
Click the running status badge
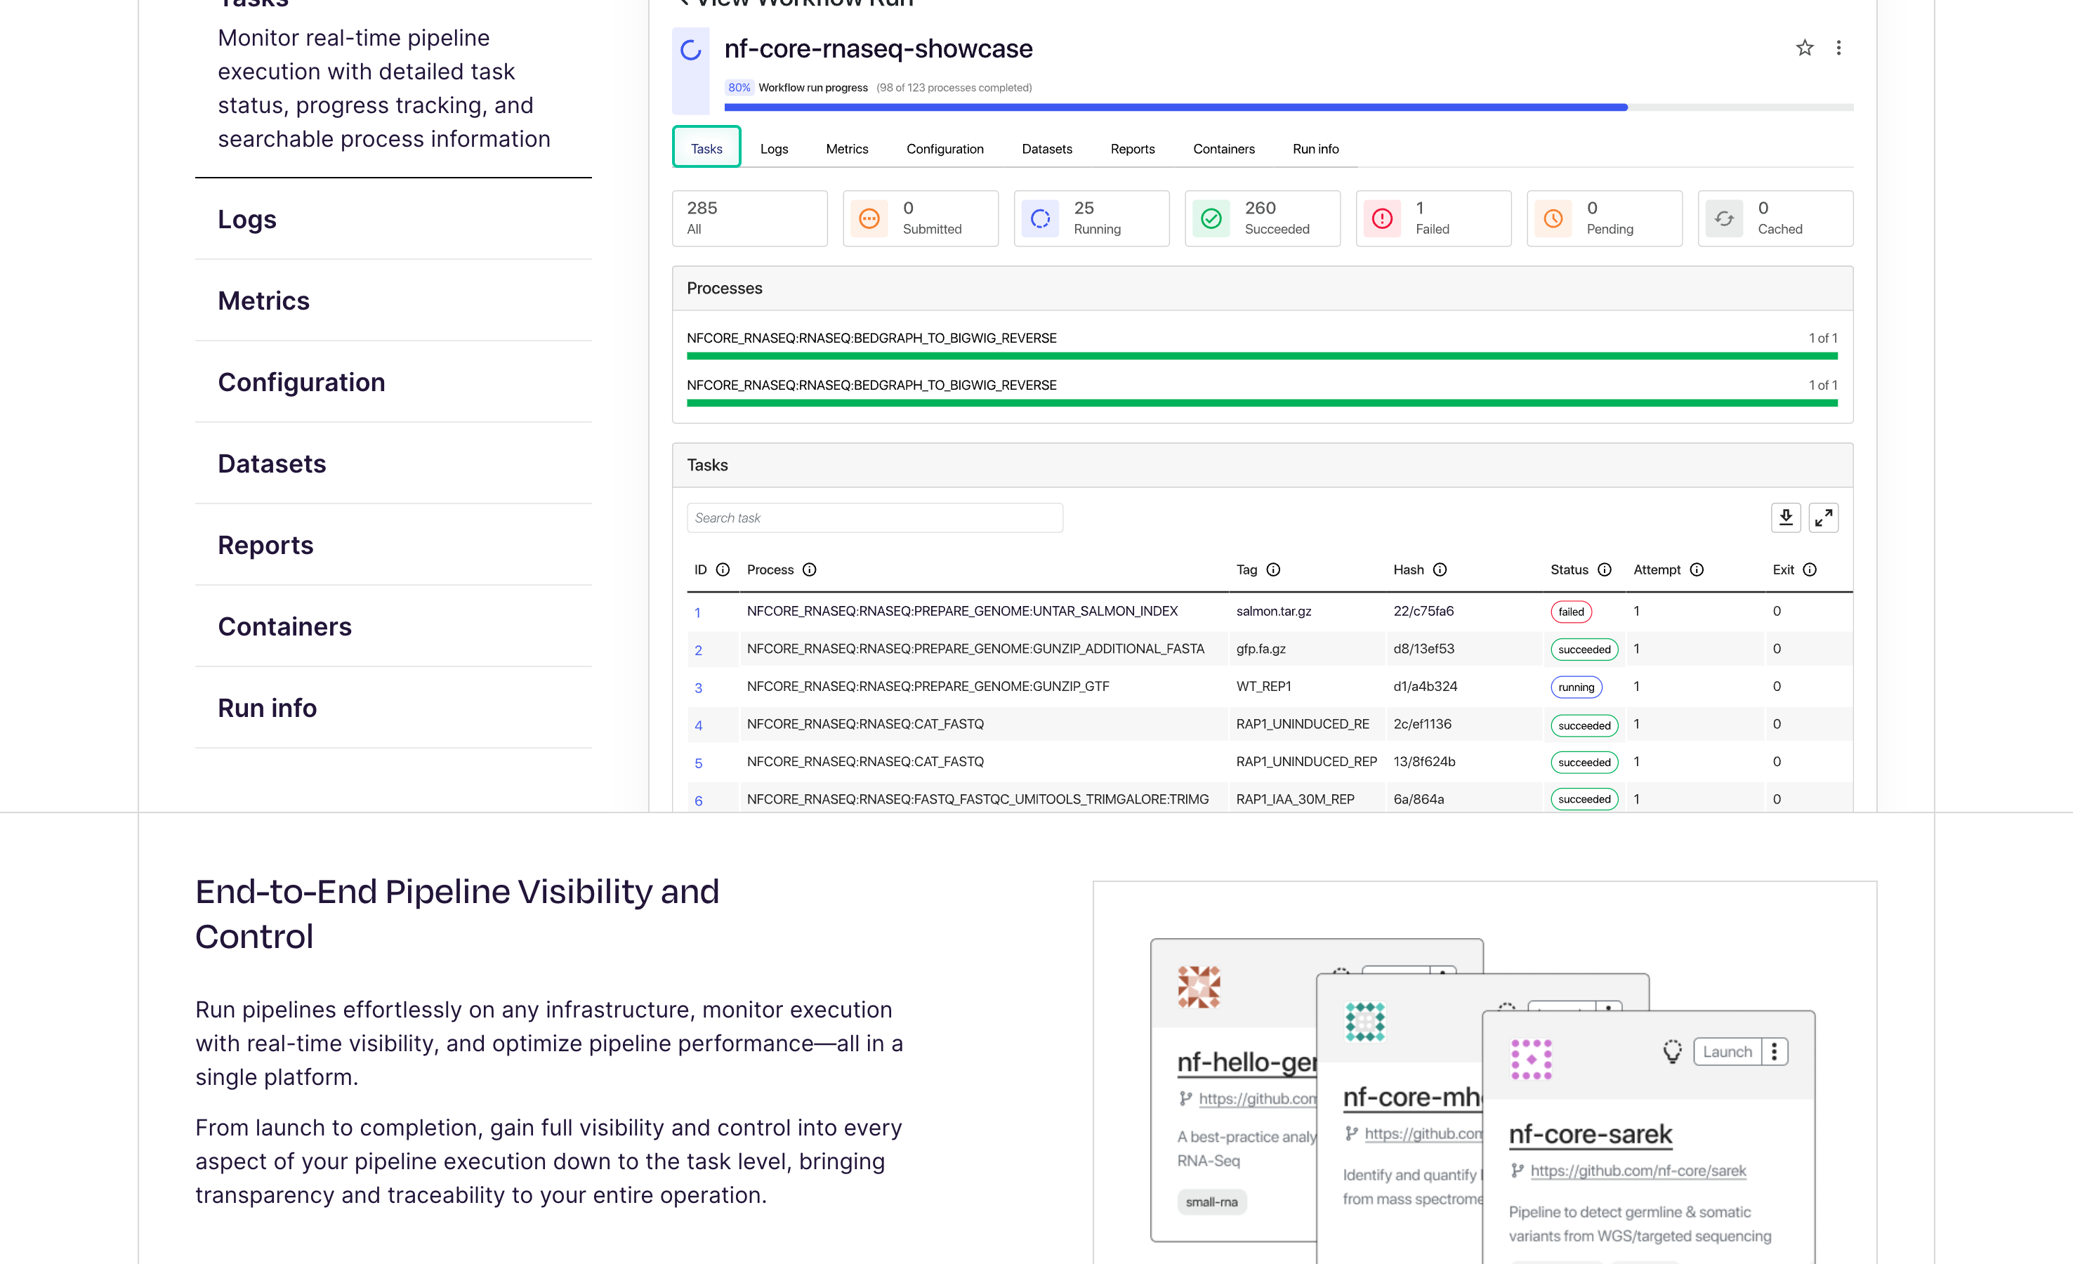[x=1576, y=687]
